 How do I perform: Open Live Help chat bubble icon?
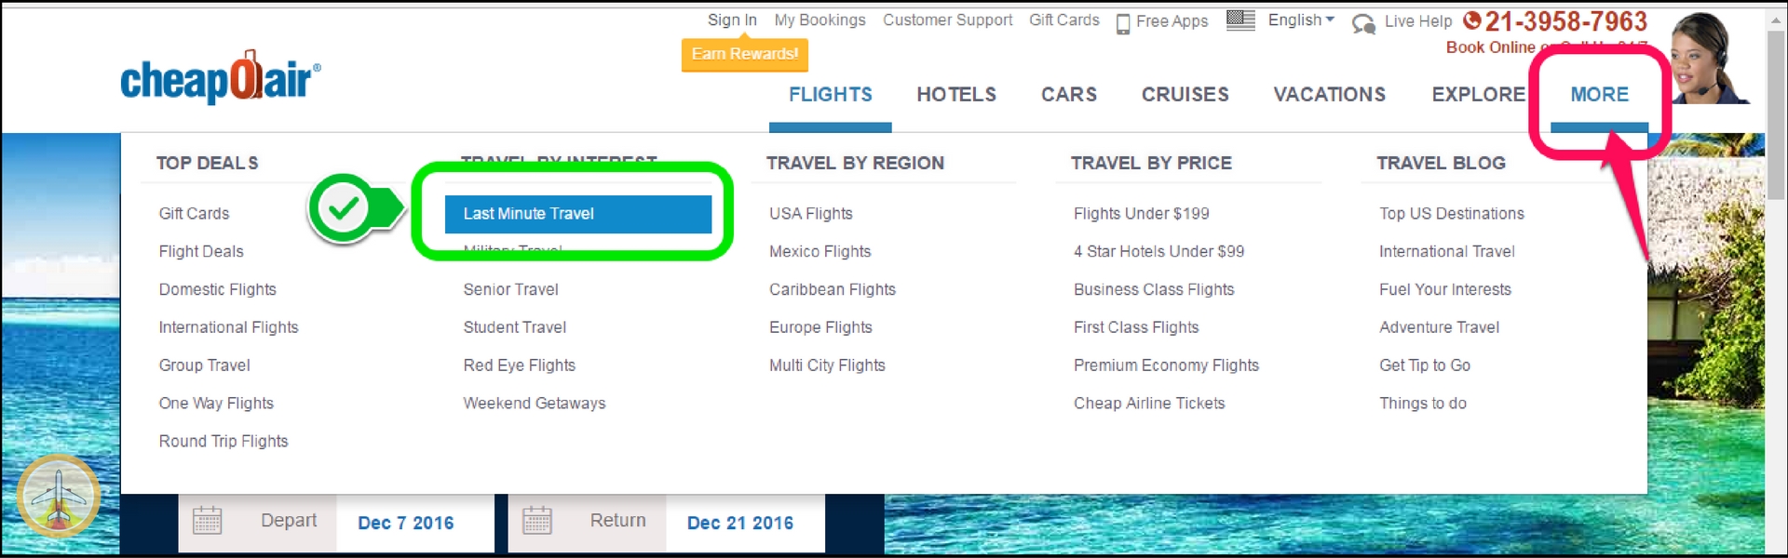(x=1363, y=23)
